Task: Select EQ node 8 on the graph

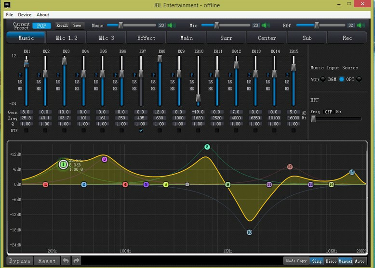Action: click(207, 147)
